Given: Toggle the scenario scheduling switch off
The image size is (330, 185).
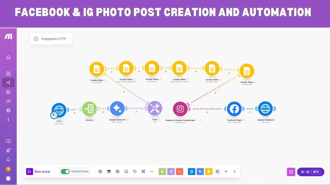Looking at the screenshot, I should pos(65,171).
